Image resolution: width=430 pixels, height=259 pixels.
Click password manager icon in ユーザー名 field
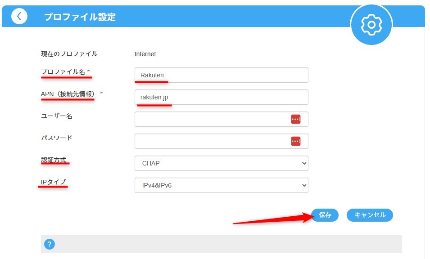(295, 119)
